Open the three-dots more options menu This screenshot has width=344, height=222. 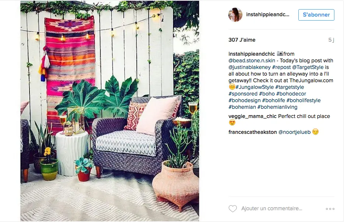(x=330, y=209)
